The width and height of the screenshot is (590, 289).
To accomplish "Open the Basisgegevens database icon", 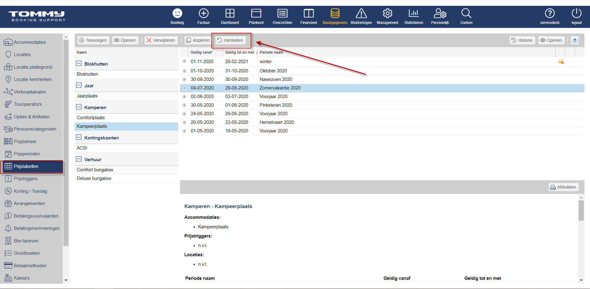I will click(x=335, y=13).
